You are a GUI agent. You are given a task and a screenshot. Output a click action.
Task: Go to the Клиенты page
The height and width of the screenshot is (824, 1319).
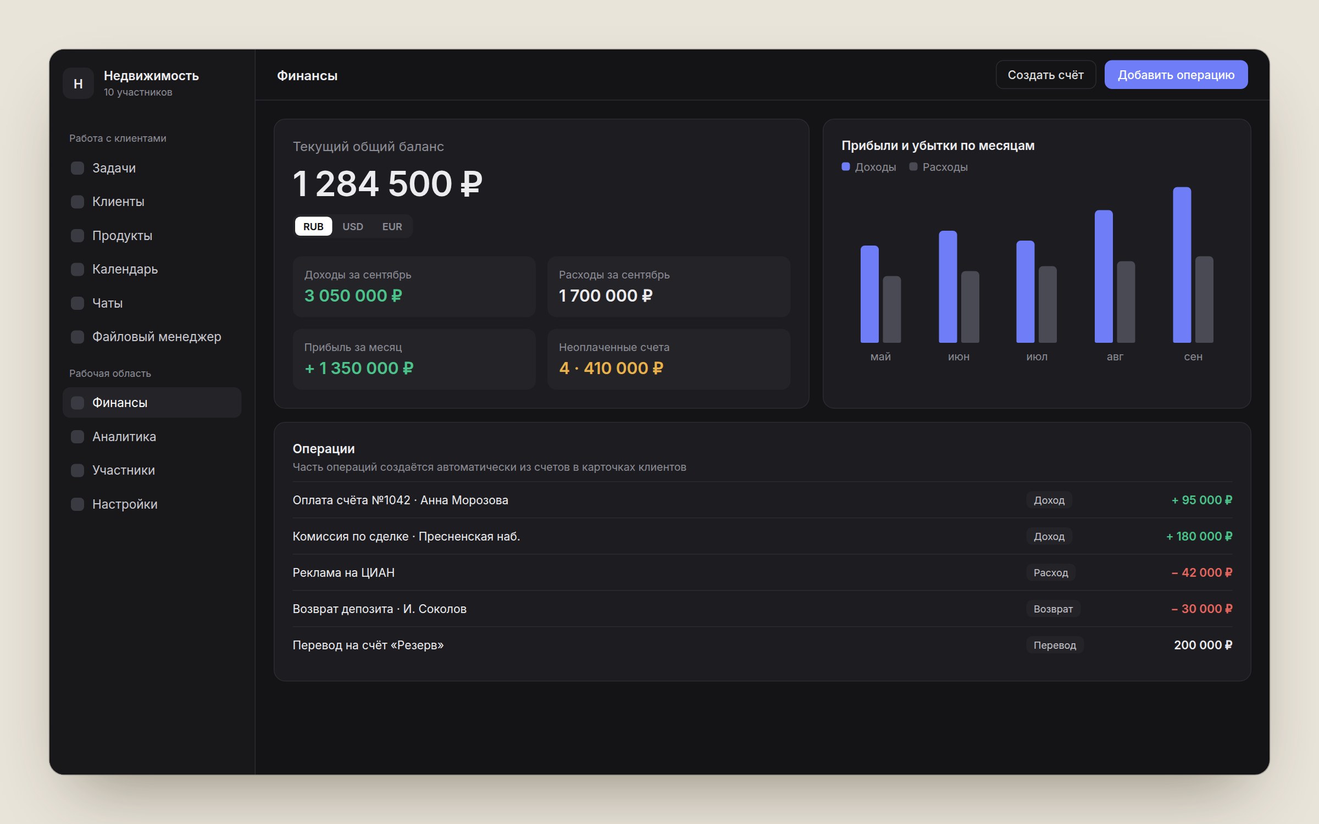click(152, 202)
